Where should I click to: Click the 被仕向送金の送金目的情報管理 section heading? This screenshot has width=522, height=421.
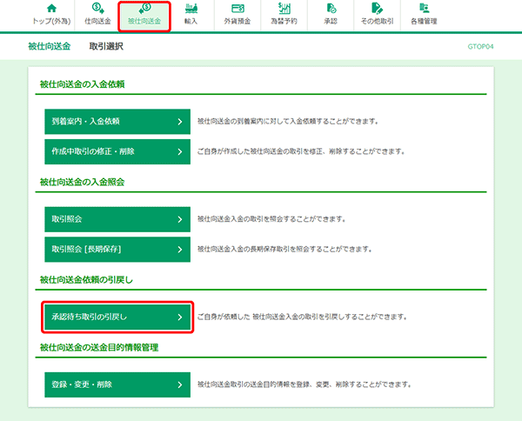[99, 347]
